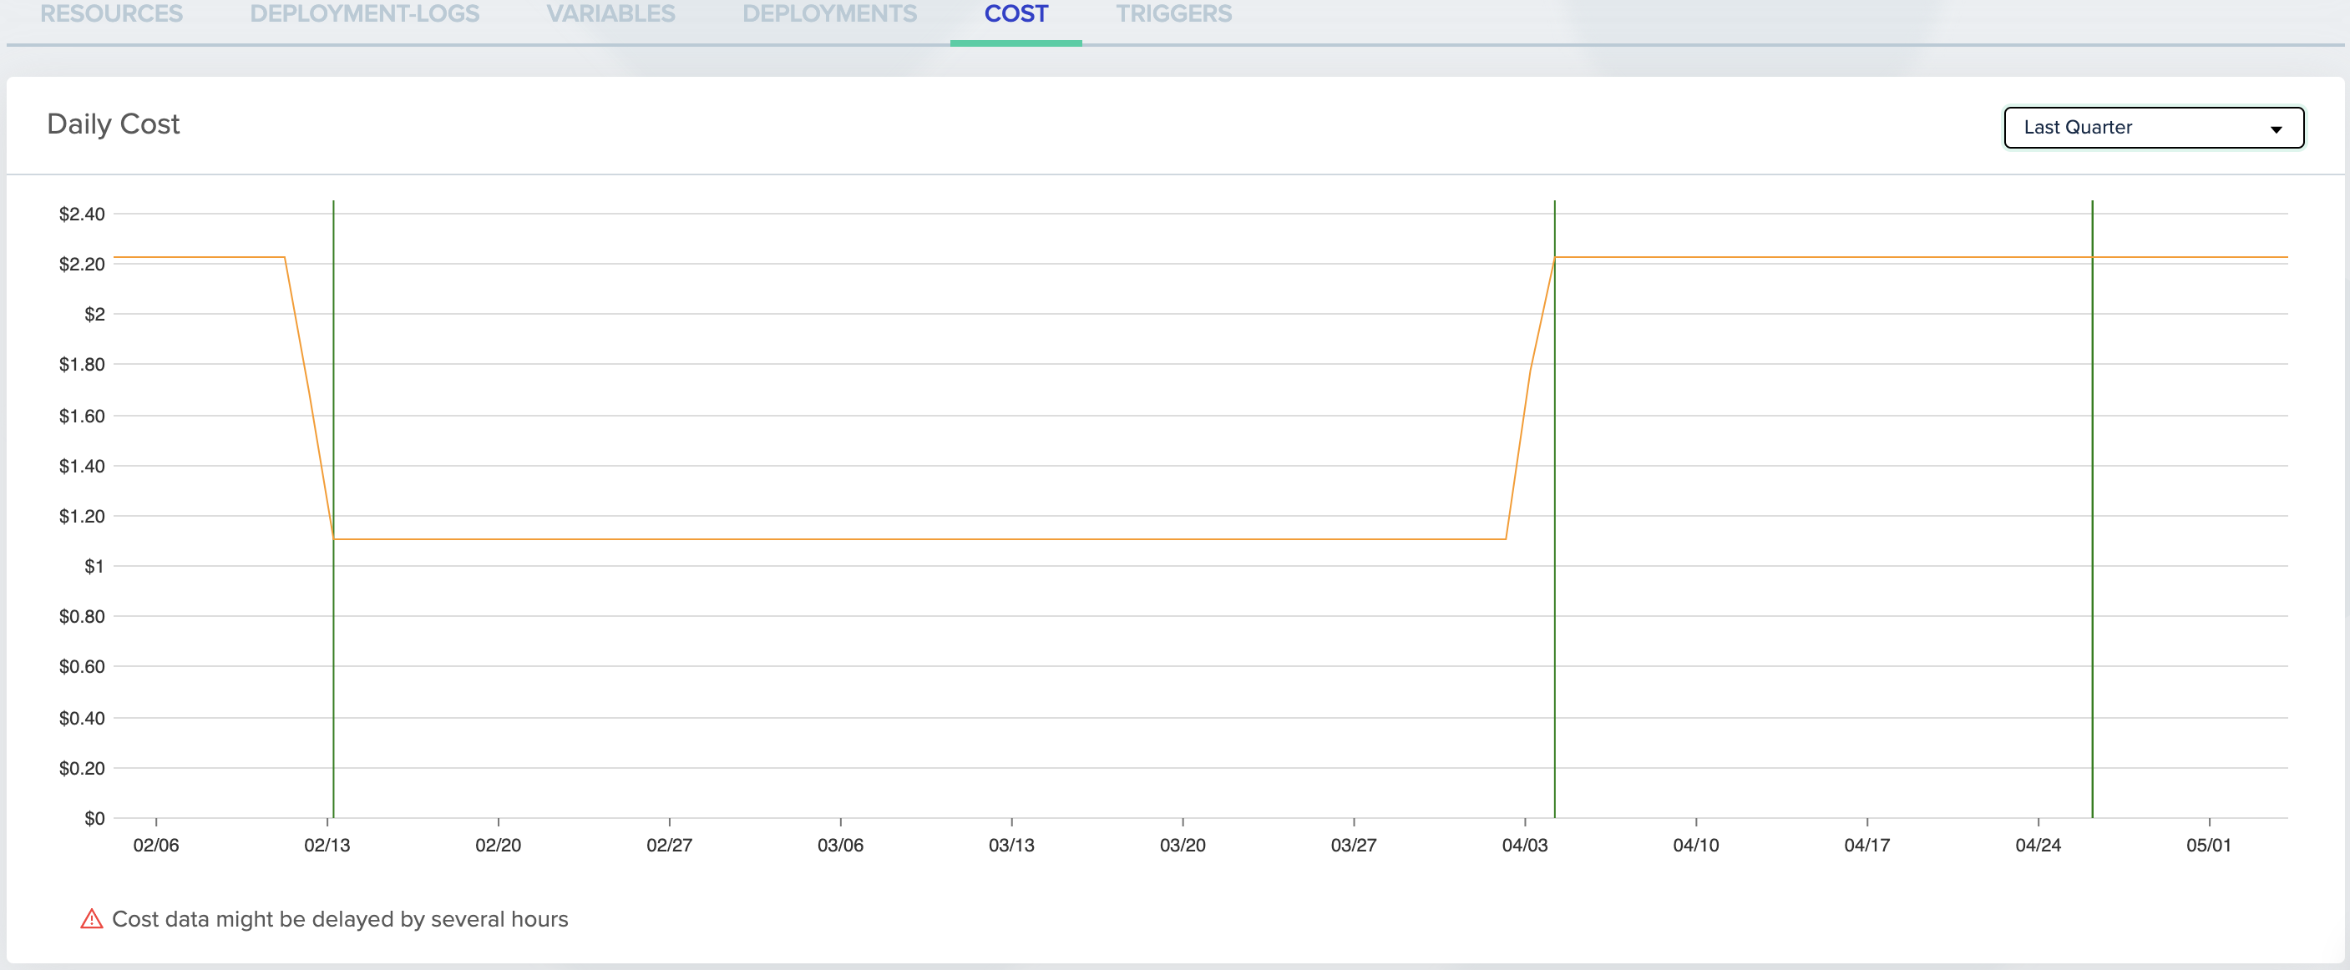Click the 04/17 x-axis date label

1867,845
